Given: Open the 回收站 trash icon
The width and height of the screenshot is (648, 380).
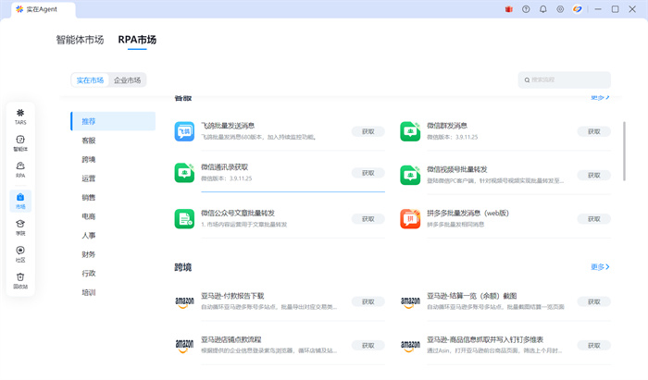Looking at the screenshot, I should pos(20,280).
